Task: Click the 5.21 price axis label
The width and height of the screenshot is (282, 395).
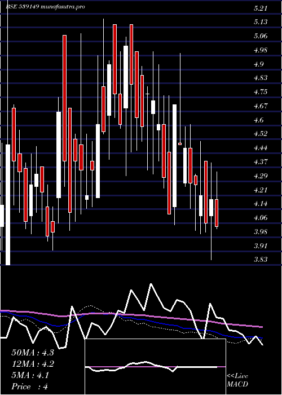Action: pos(260,8)
